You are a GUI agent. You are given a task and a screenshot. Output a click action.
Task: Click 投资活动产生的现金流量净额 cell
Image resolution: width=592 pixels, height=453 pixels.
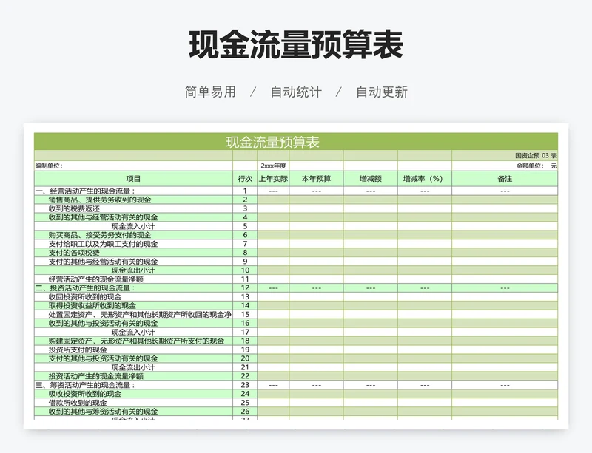[x=133, y=376]
